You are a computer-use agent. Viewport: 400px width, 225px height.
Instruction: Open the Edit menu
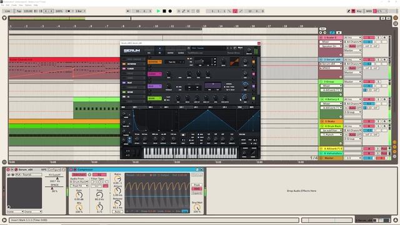tap(7, 5)
